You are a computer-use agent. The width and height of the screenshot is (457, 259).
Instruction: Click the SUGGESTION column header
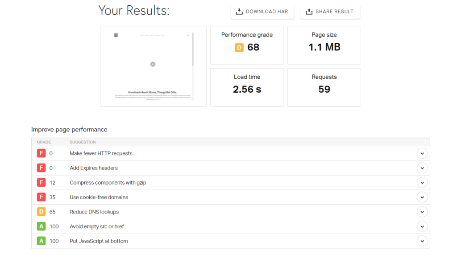83,142
